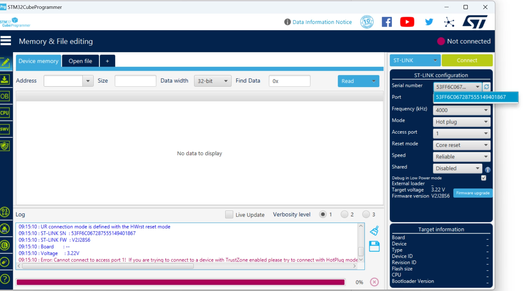527x291 pixels.
Task: Click the Firmware upgrade button
Action: [x=473, y=193]
